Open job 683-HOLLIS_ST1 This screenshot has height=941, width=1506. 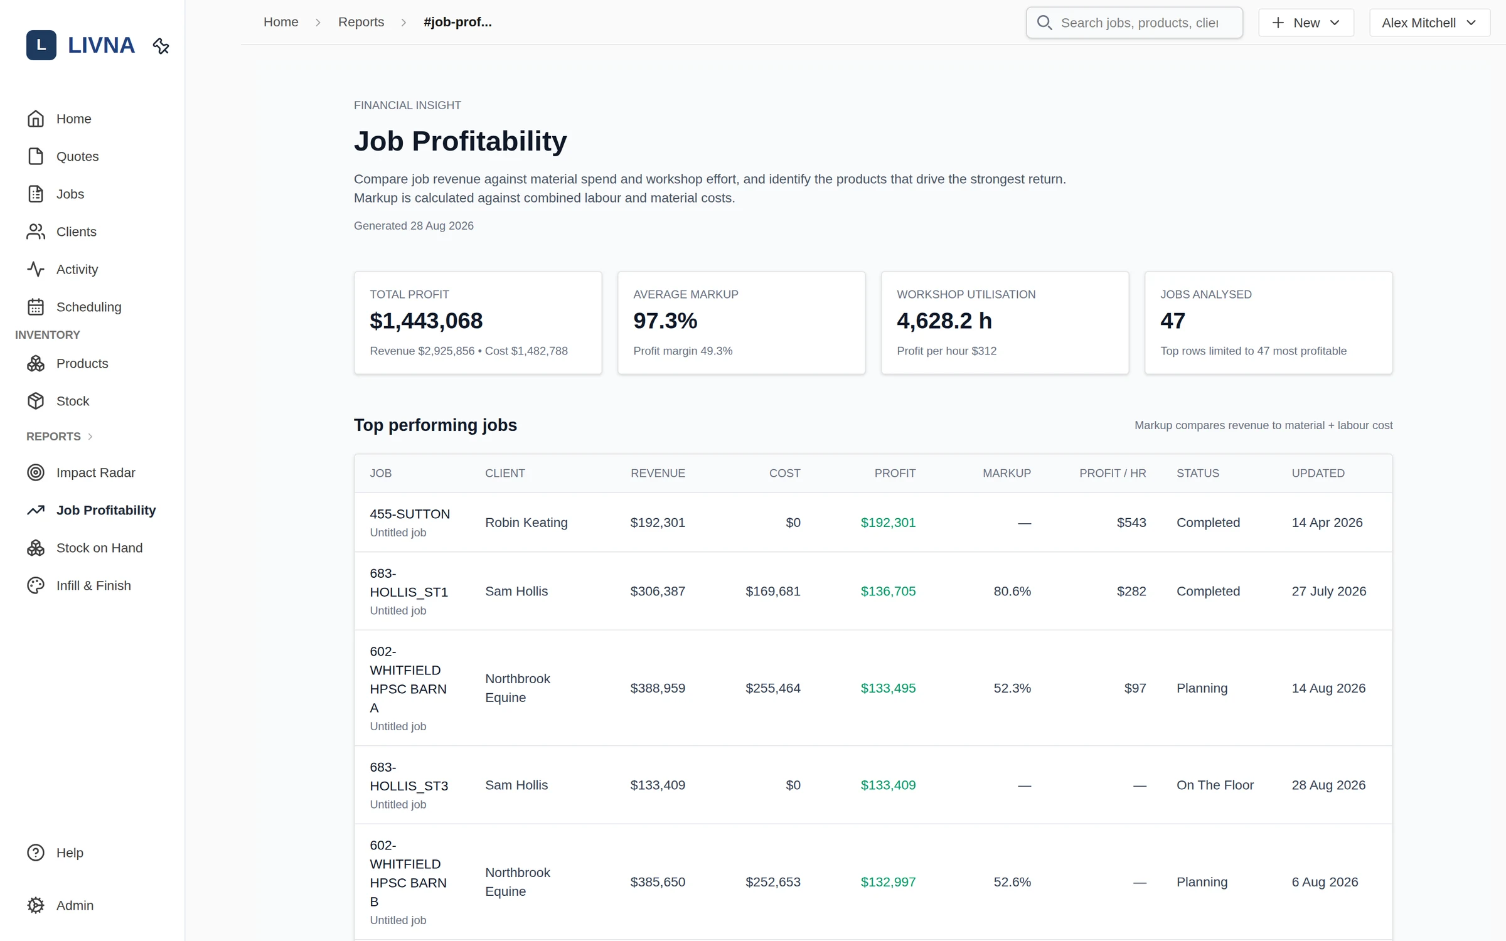(409, 583)
